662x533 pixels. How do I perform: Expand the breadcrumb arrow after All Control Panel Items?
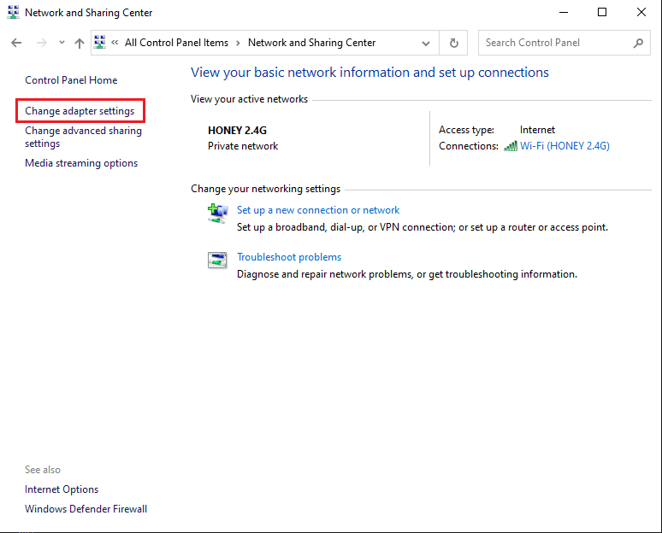(x=238, y=43)
